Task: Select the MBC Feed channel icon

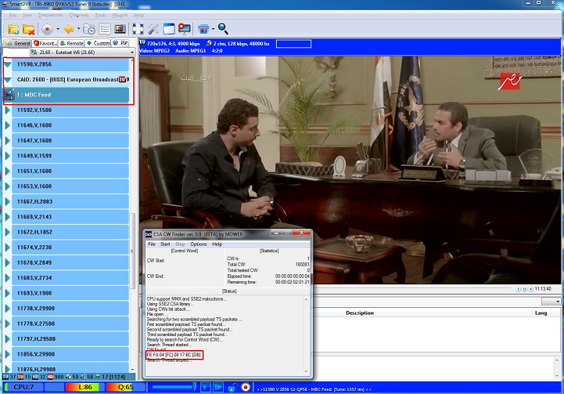Action: point(9,95)
